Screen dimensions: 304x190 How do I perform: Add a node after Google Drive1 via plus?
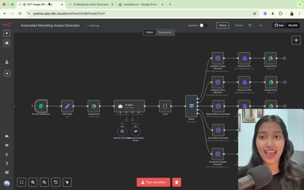[285, 58]
